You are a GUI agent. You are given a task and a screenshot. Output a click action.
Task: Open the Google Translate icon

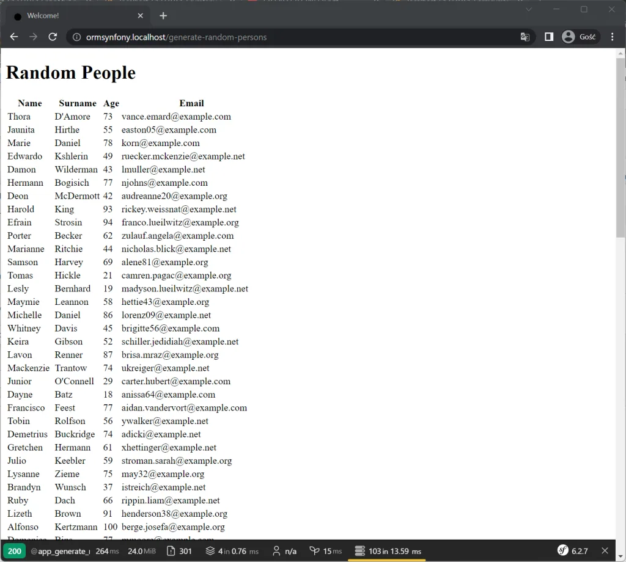pos(525,37)
